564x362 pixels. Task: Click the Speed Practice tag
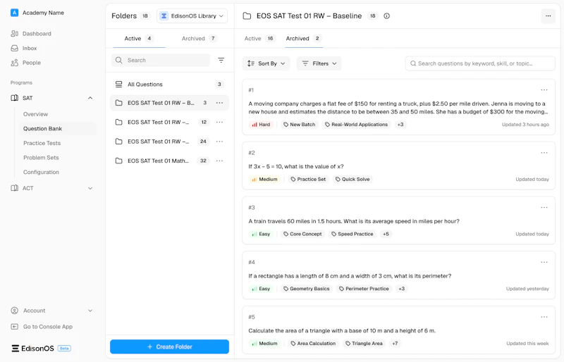pyautogui.click(x=352, y=234)
